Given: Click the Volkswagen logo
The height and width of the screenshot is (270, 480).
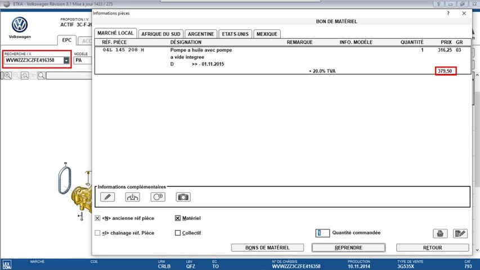Looking at the screenshot, I should point(20,25).
